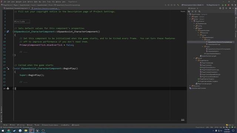Click the red Stop icon in toolbar
The image size is (237, 133).
(228, 5)
